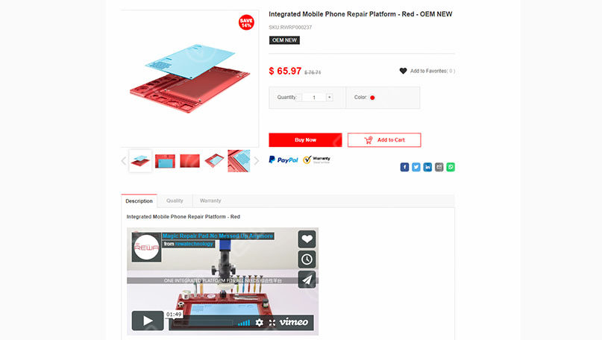602x340 pixels.
Task: Share product on Twitter
Action: coord(416,167)
